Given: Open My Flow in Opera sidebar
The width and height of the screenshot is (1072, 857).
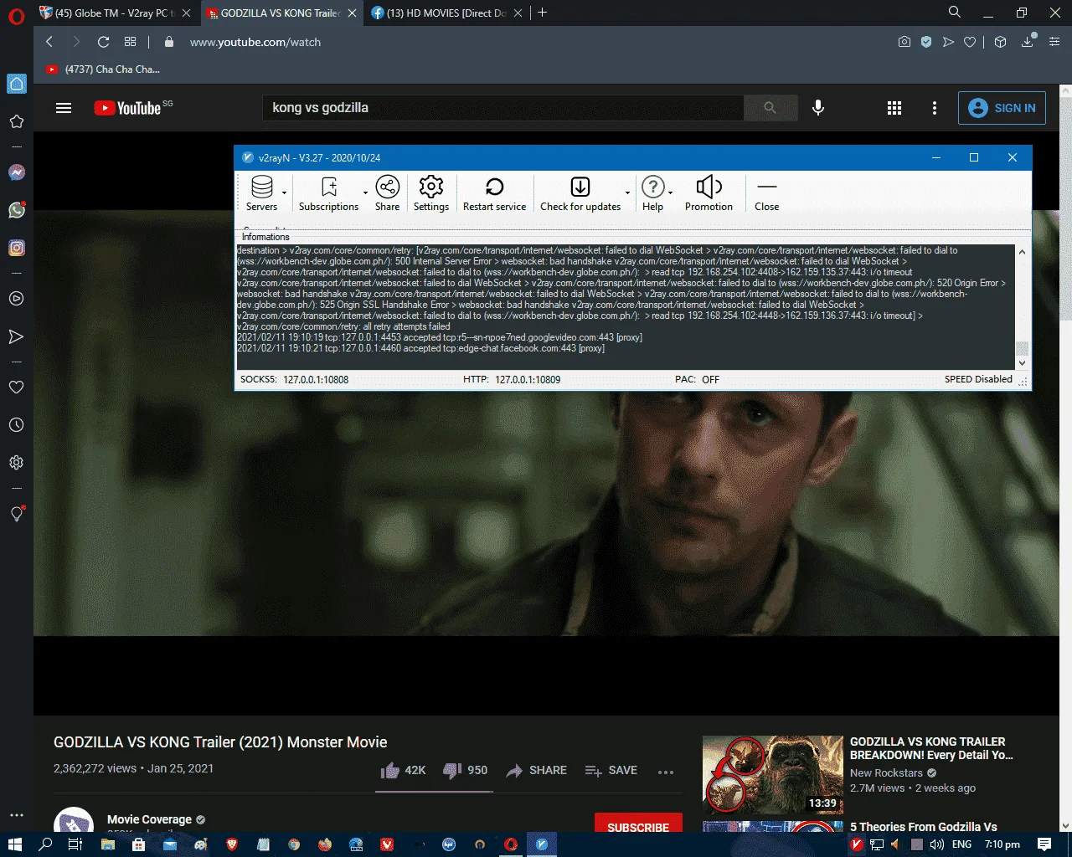Looking at the screenshot, I should (x=16, y=336).
